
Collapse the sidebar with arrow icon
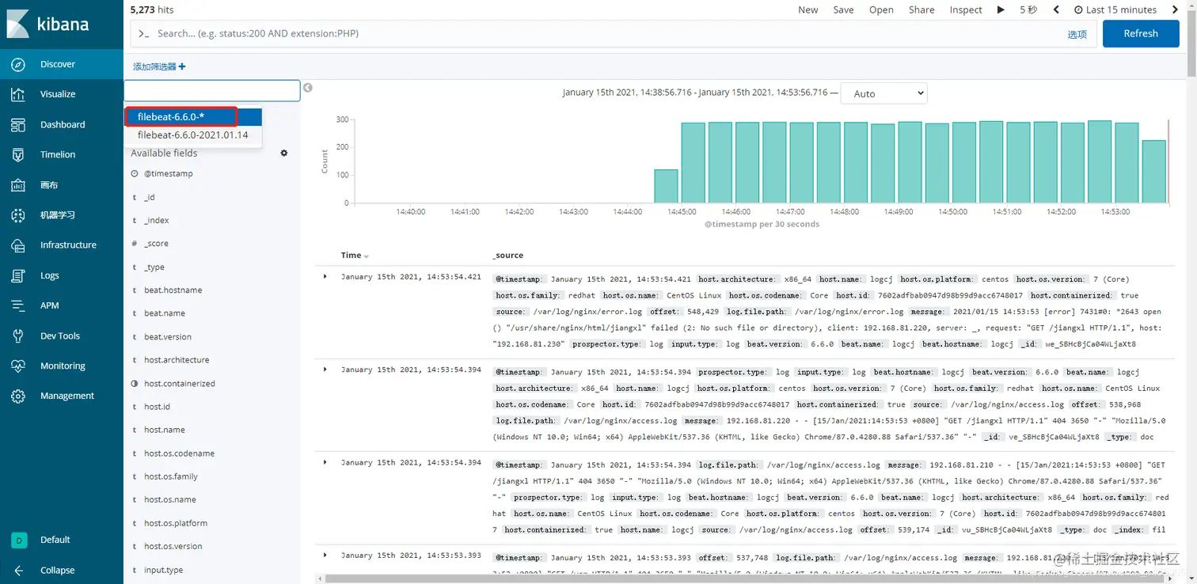(18, 570)
